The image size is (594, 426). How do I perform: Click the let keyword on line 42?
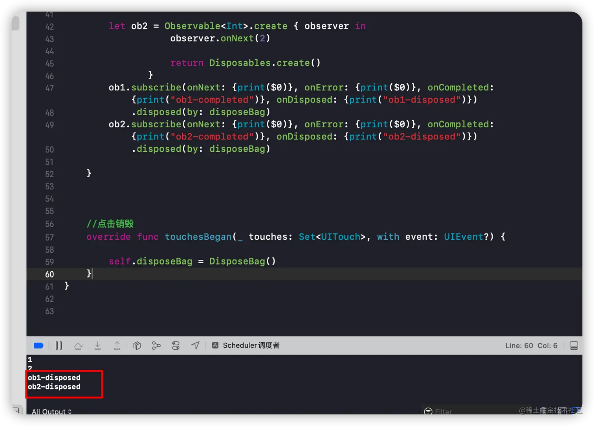[x=117, y=26]
